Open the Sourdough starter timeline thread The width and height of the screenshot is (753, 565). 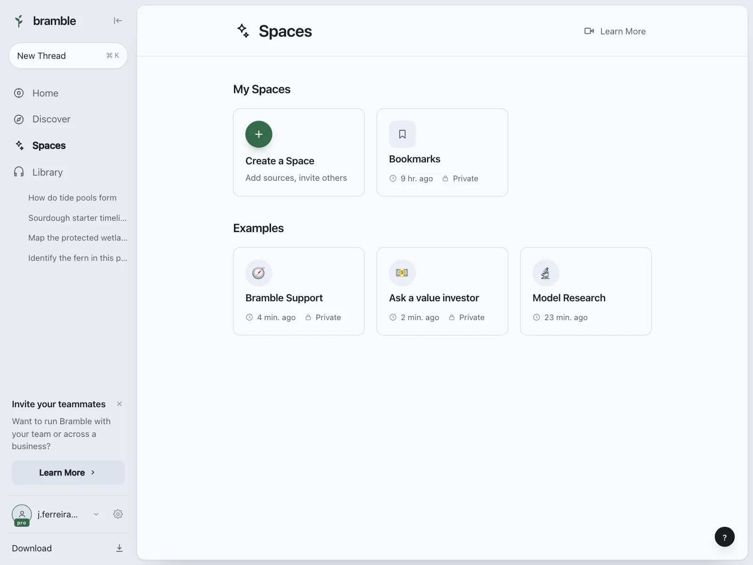(77, 218)
